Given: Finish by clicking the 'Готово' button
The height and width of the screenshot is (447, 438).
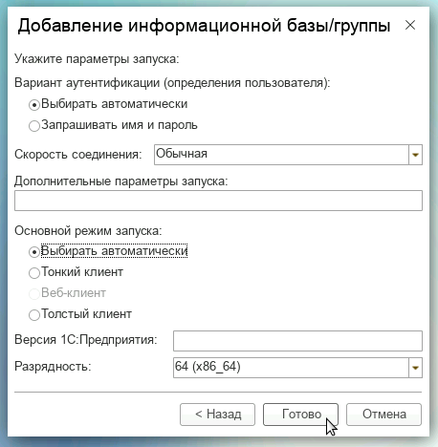Looking at the screenshot, I should [x=300, y=415].
